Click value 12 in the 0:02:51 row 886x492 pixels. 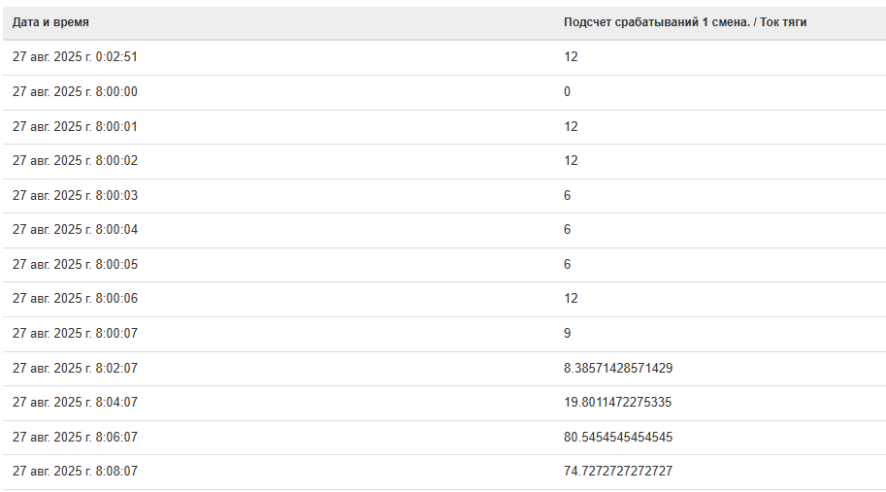(x=571, y=57)
